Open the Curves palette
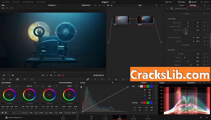Image resolution: width=211 pixels, height=120 pixels. (88, 79)
